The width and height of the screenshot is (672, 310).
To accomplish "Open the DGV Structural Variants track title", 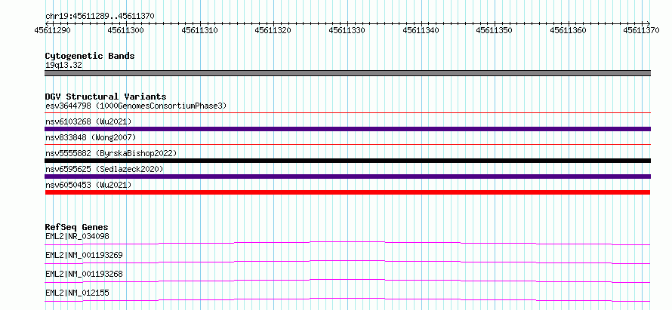I will (x=106, y=97).
